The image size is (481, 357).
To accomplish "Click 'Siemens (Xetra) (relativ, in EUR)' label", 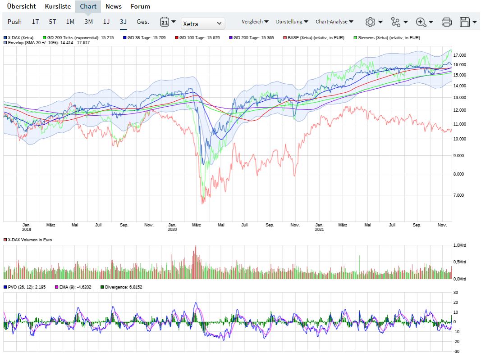I will coord(389,38).
